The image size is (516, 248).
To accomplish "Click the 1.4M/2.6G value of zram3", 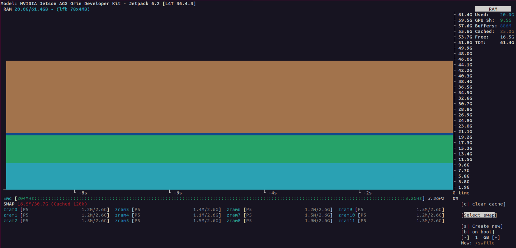I will 206,209.
